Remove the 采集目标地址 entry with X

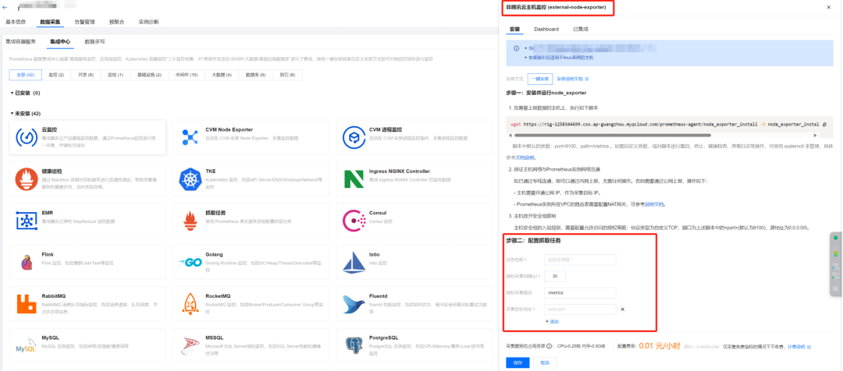coord(623,309)
